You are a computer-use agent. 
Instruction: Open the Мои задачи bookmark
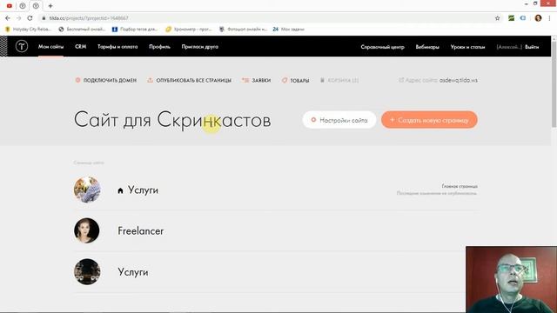click(288, 29)
